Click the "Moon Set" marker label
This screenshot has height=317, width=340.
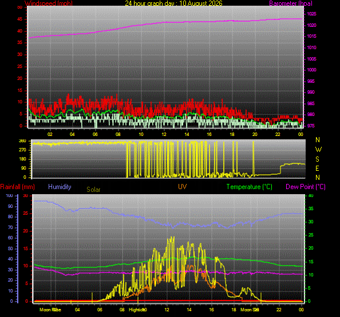[x=250, y=310]
